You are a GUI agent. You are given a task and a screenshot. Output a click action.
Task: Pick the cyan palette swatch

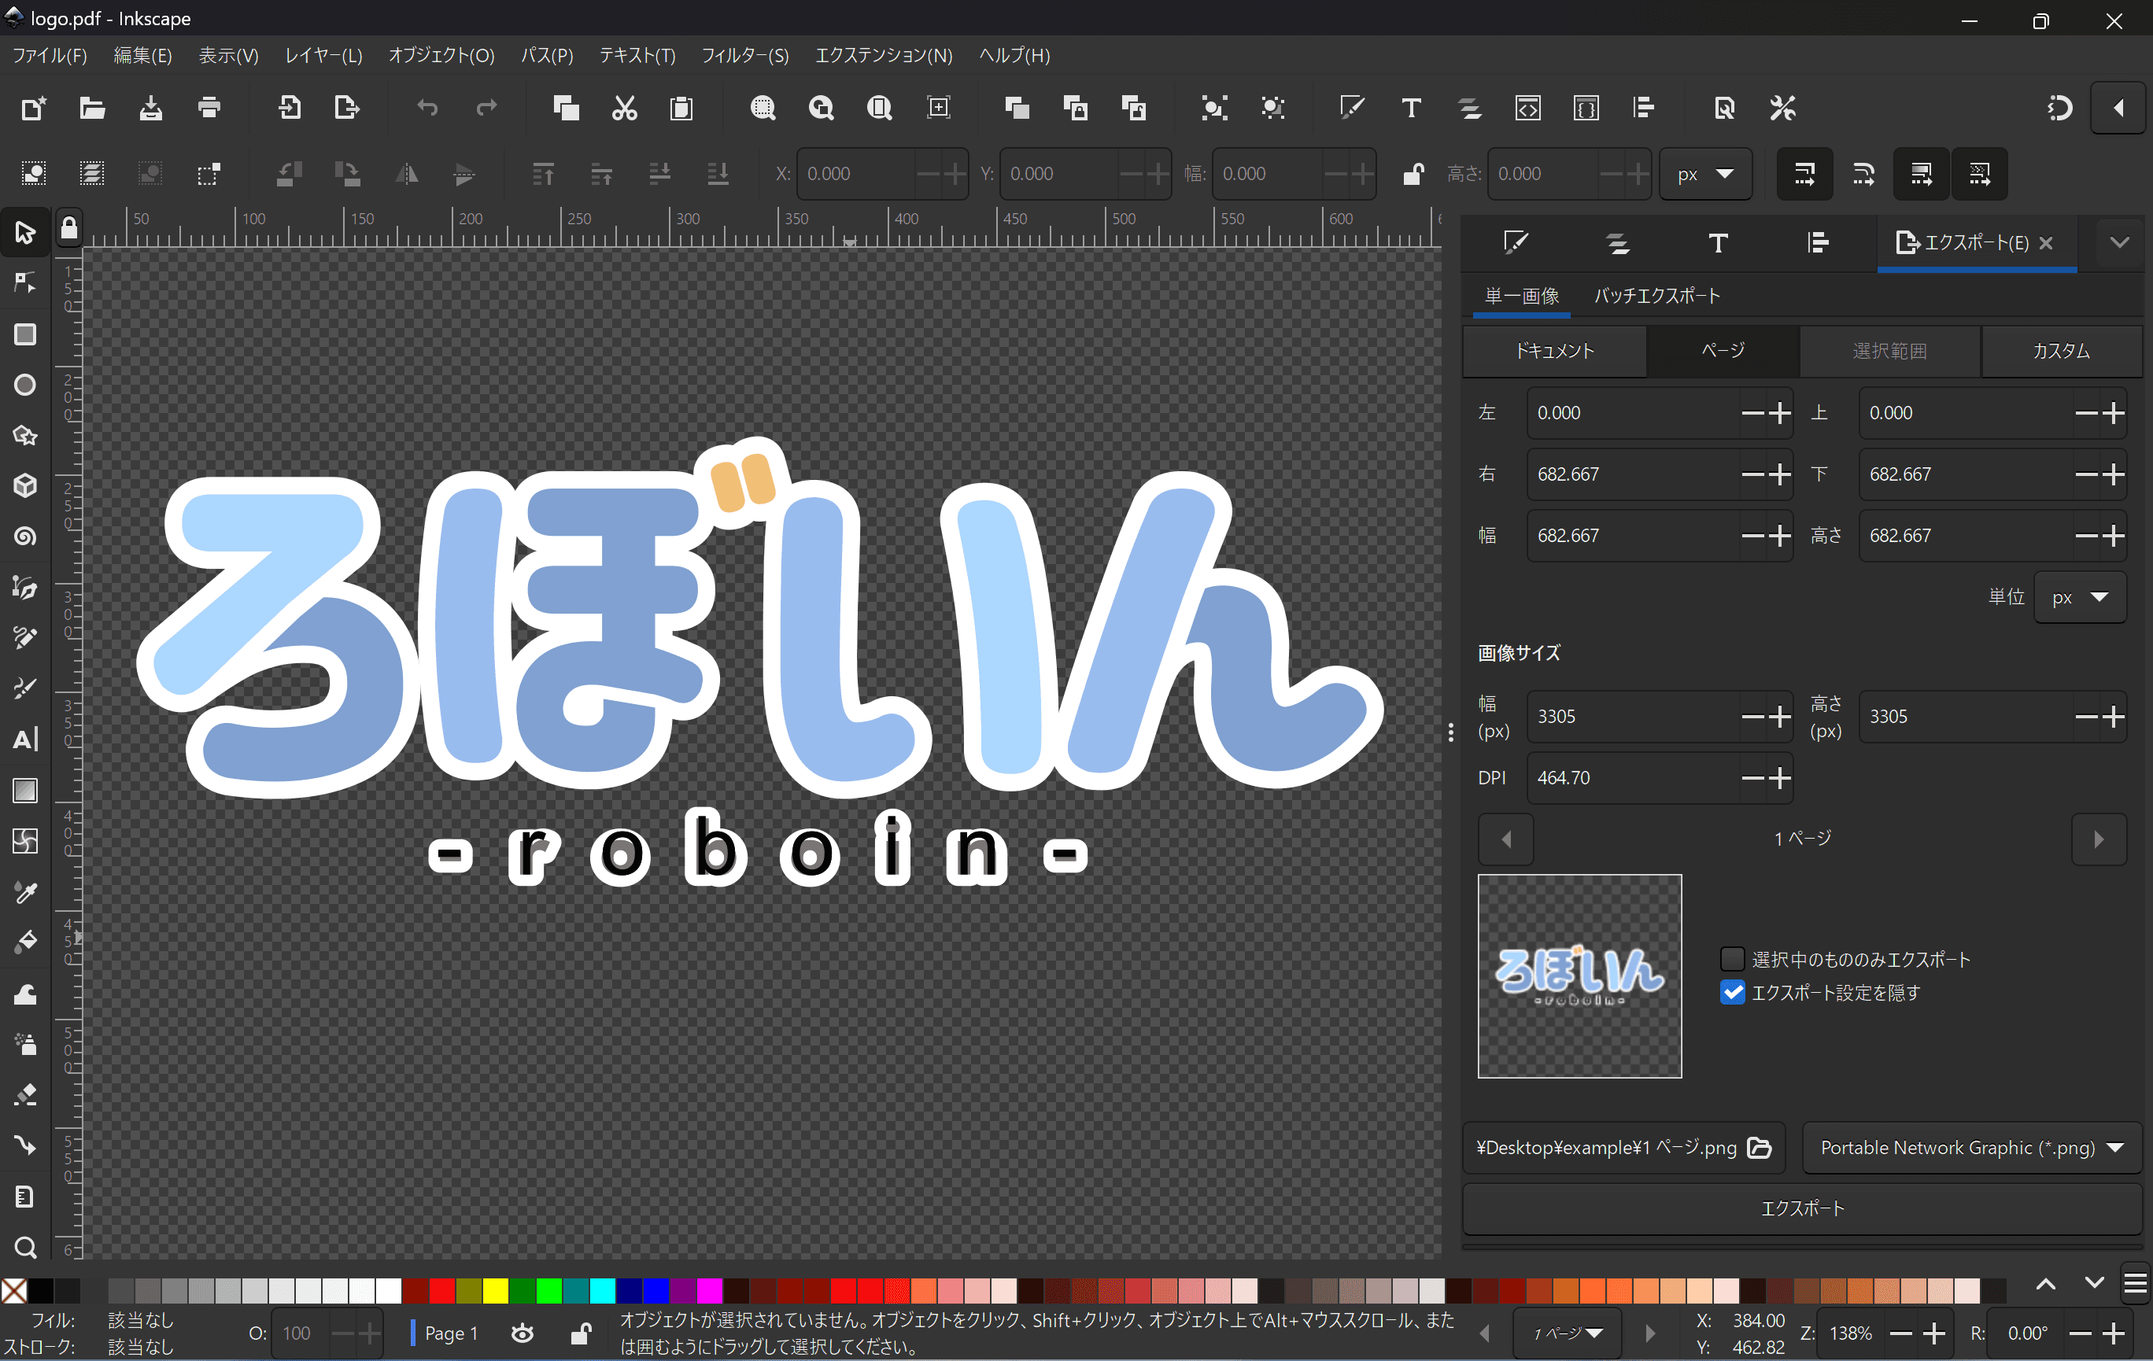(x=603, y=1289)
